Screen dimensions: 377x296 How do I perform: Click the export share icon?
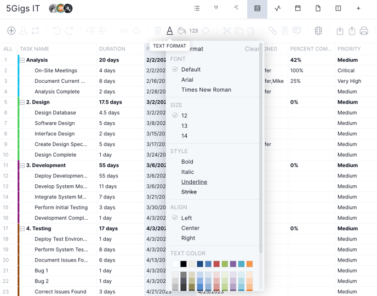[352, 31]
